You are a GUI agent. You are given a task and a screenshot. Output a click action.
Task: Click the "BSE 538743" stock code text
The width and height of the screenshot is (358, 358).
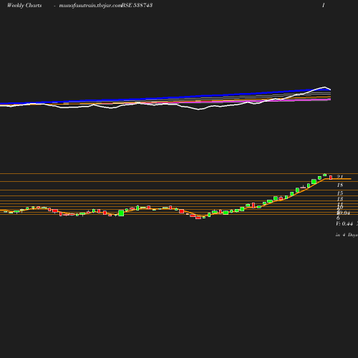[137, 5]
